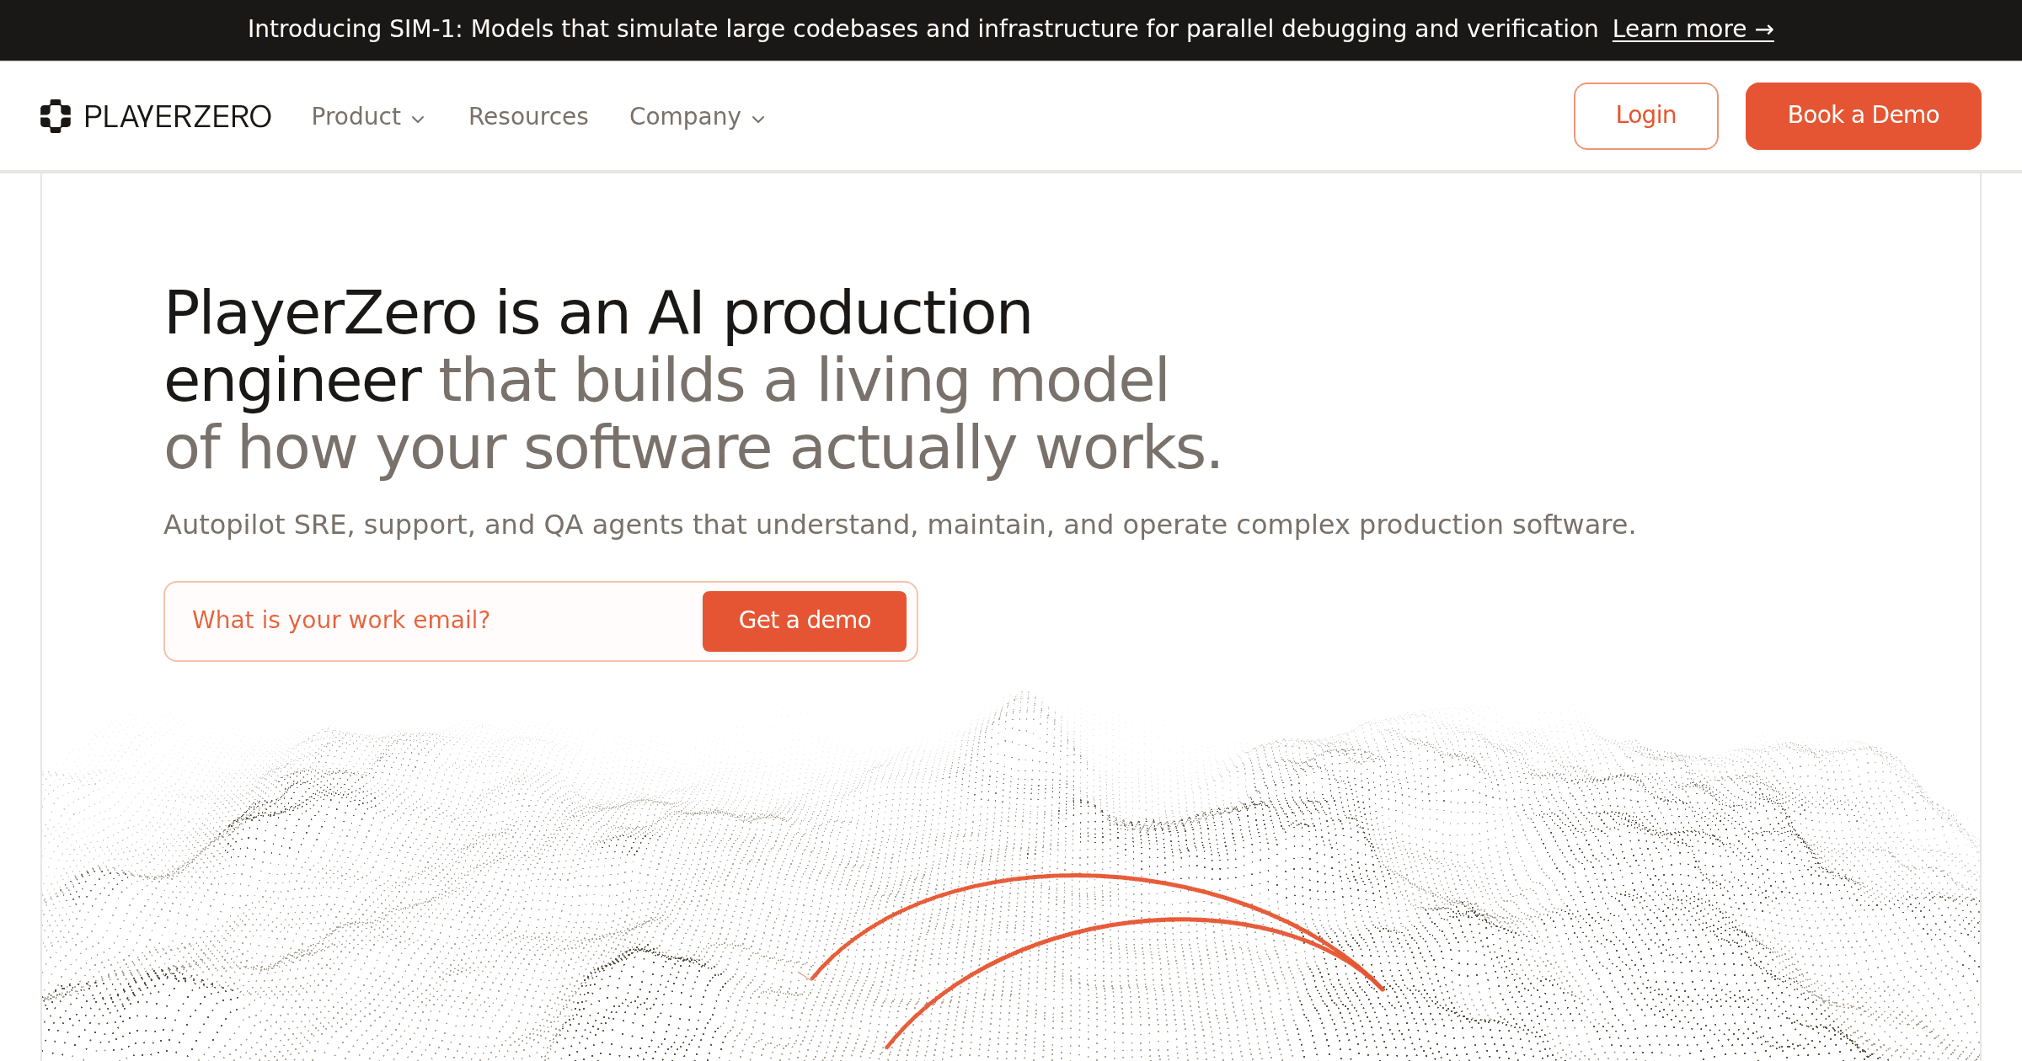The image size is (2022, 1061).
Task: Click the headline 'PlayerZero is an AI production'
Action: click(598, 312)
